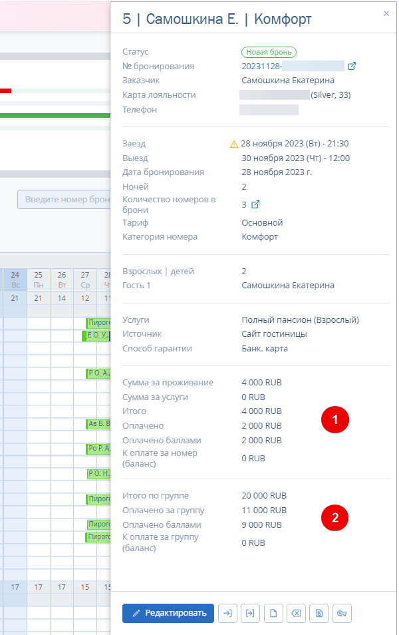The height and width of the screenshot is (635, 399).
Task: Click group total 20 000 RUB
Action: (264, 496)
